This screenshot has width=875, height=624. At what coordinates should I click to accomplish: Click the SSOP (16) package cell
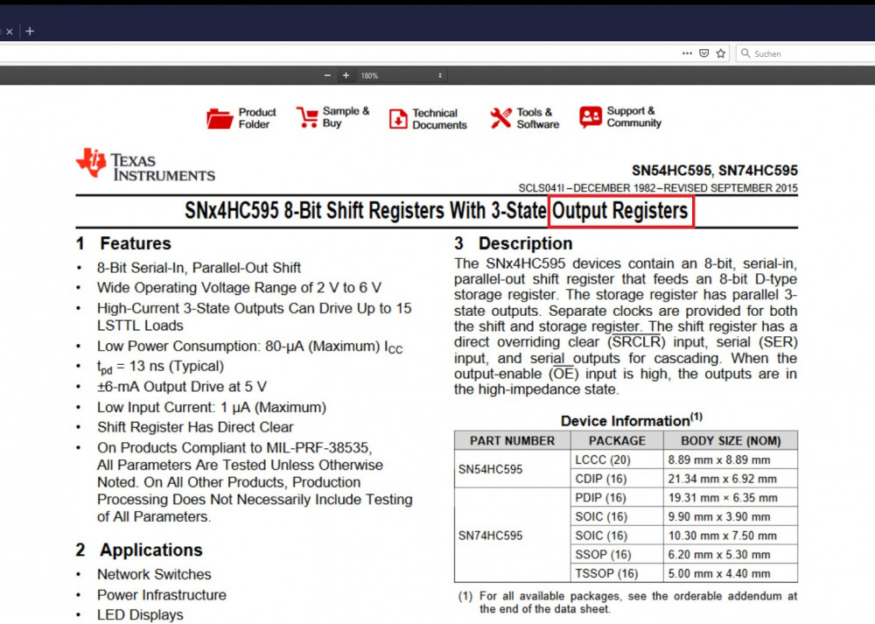tap(617, 555)
